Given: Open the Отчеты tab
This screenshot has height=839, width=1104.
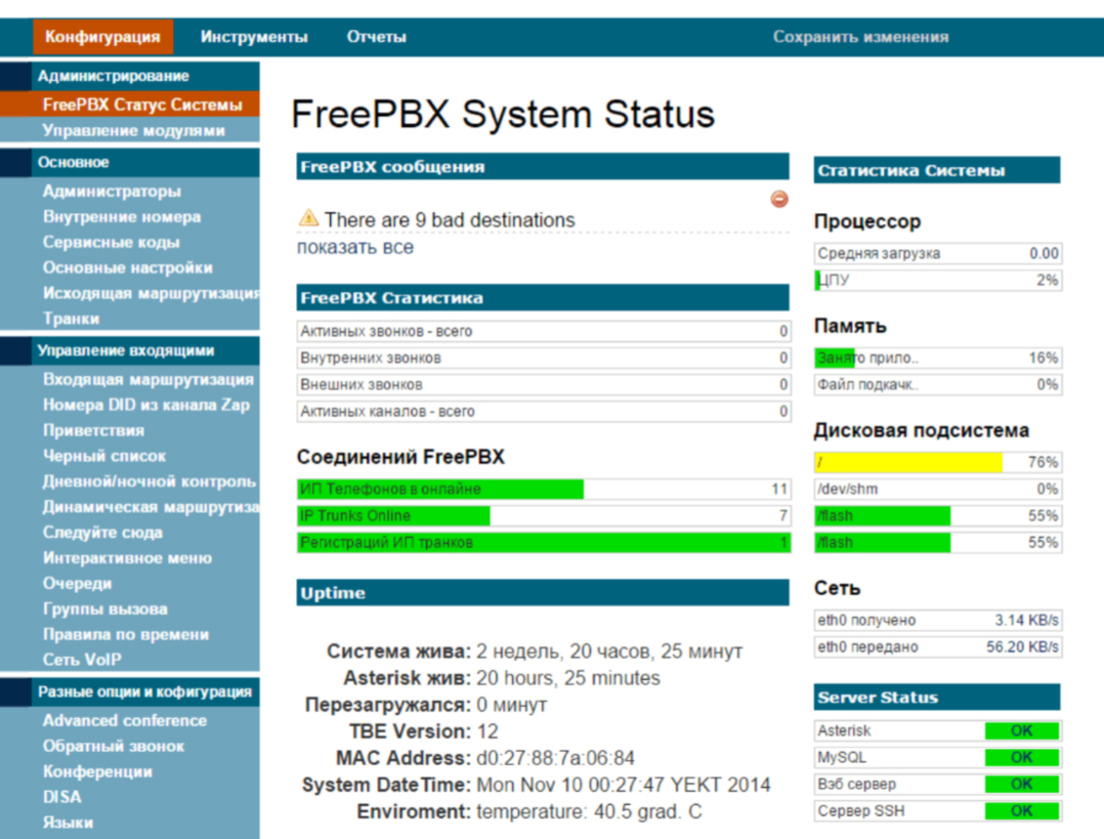Looking at the screenshot, I should click(377, 36).
